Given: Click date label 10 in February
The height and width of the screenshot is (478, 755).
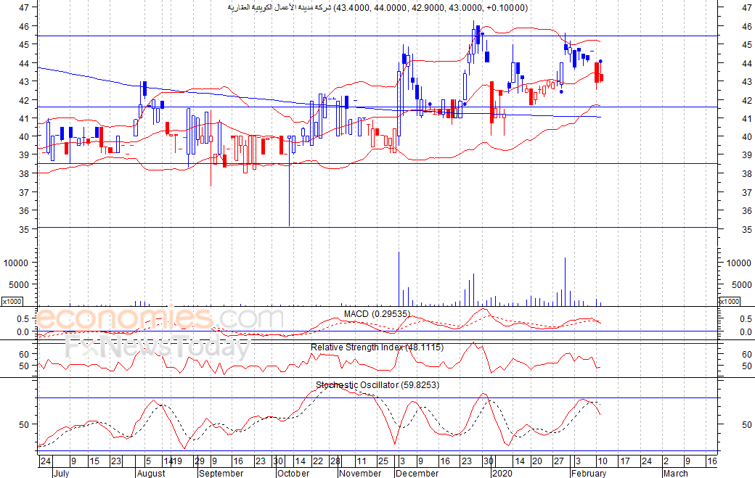Looking at the screenshot, I should 603,461.
